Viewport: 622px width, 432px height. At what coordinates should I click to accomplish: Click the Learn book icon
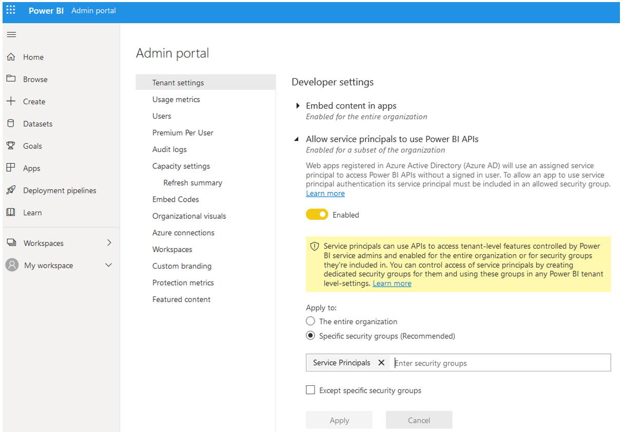pyautogui.click(x=11, y=212)
